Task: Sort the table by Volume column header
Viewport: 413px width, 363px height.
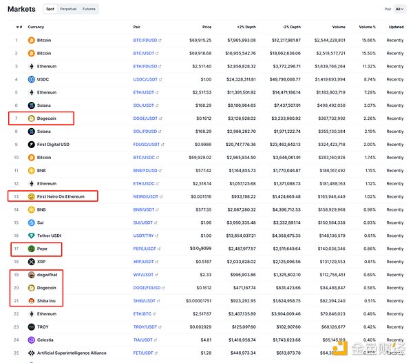Action: pos(338,27)
